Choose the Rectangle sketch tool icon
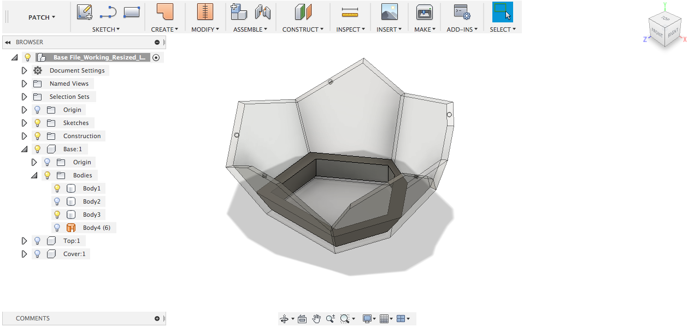694x327 pixels. (x=132, y=12)
